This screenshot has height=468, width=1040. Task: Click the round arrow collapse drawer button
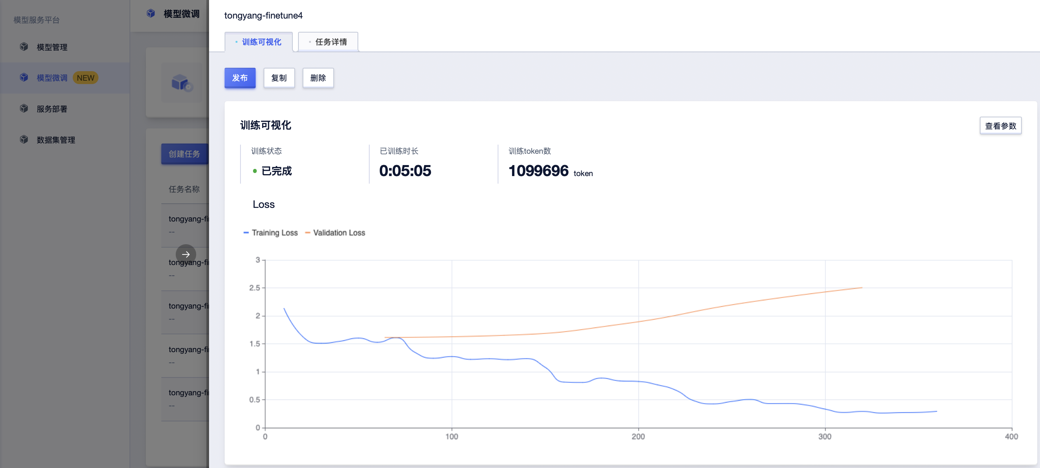[186, 254]
